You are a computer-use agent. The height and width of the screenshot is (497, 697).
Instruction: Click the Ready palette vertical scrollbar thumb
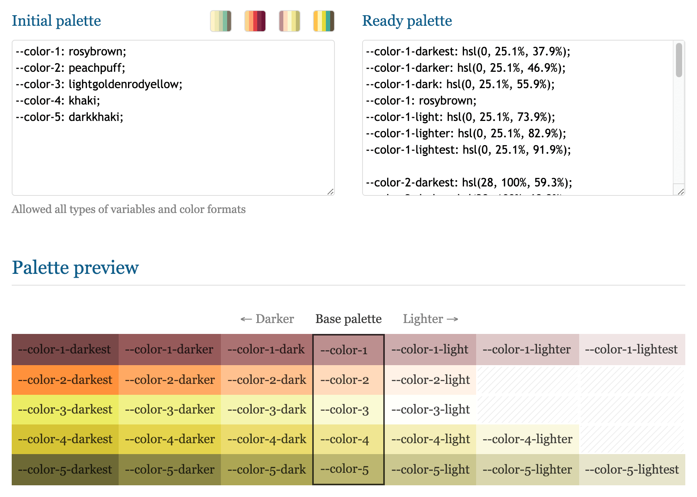pyautogui.click(x=679, y=60)
